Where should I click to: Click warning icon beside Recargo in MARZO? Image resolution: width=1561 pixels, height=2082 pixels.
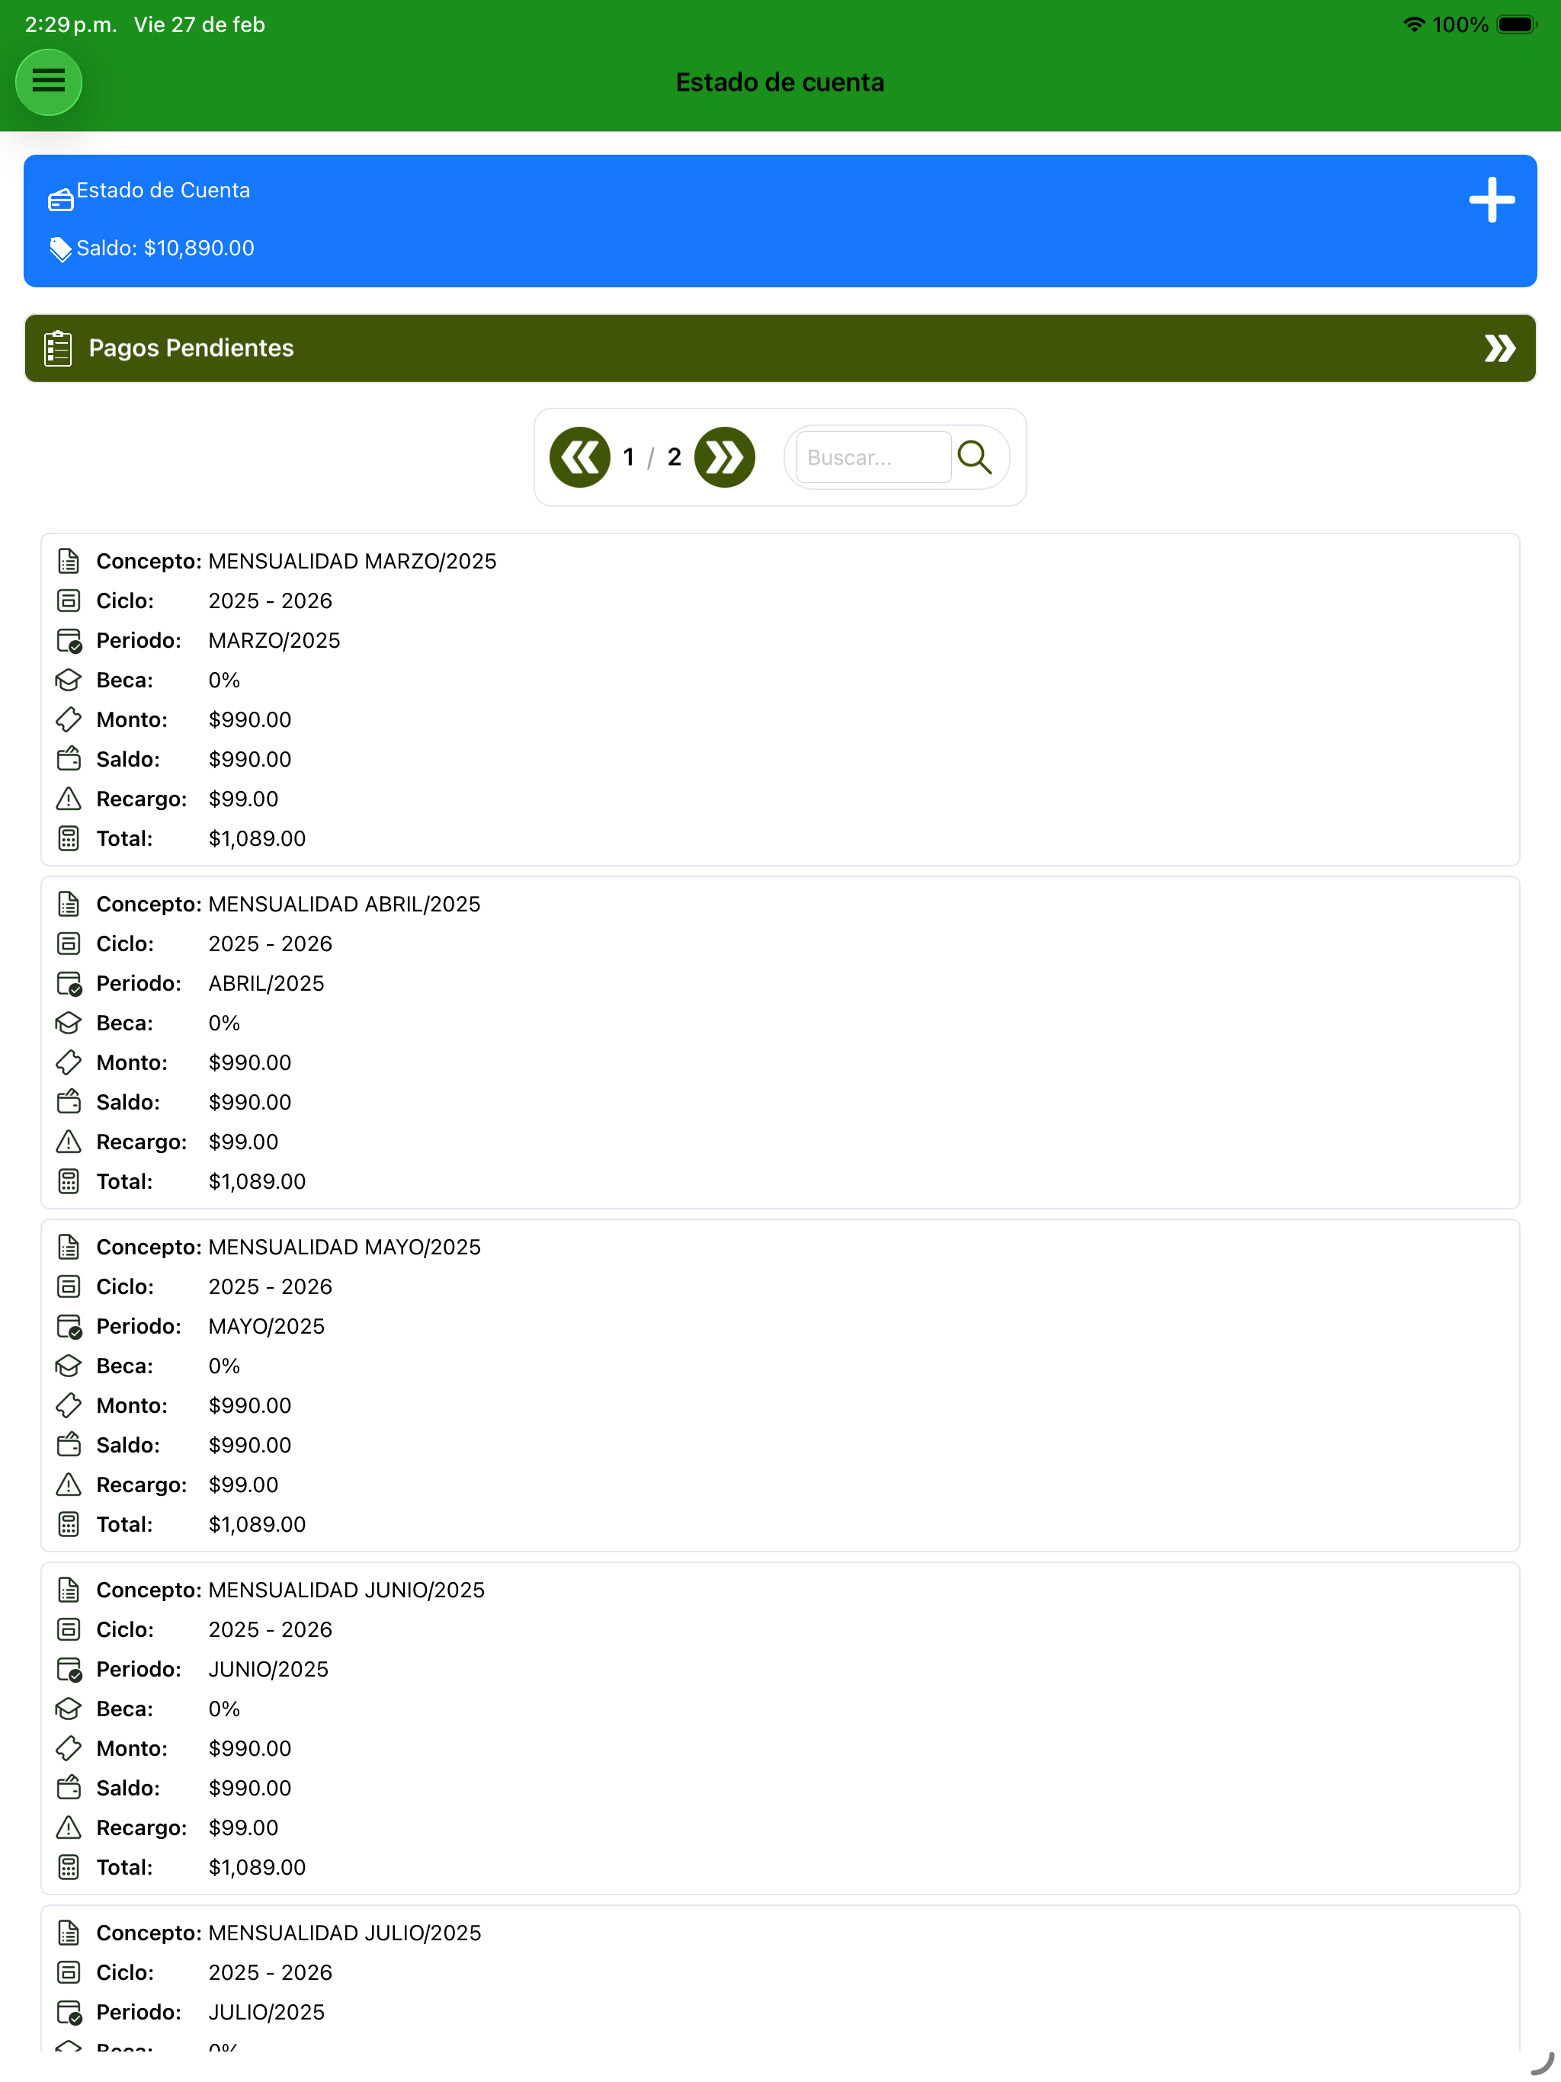point(69,799)
